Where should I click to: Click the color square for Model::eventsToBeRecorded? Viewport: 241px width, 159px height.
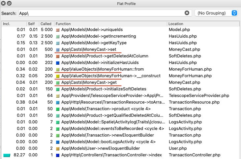click(58, 129)
